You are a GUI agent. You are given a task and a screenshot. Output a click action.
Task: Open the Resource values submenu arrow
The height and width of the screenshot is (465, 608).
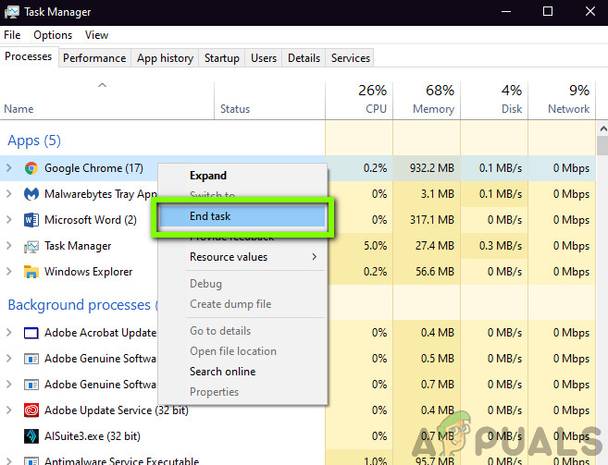[314, 256]
